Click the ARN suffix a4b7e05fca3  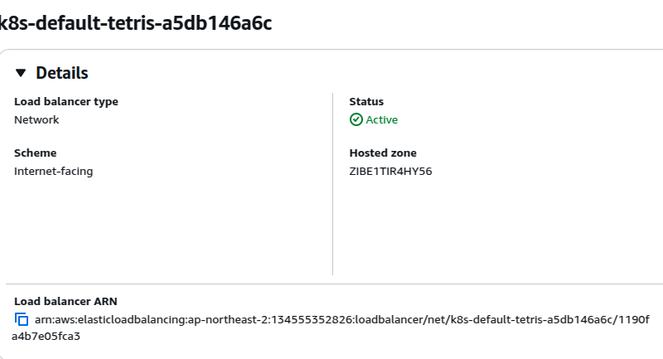(x=46, y=336)
